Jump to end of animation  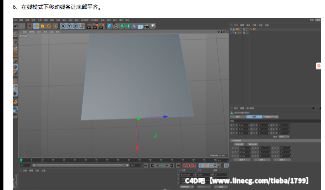(178, 166)
